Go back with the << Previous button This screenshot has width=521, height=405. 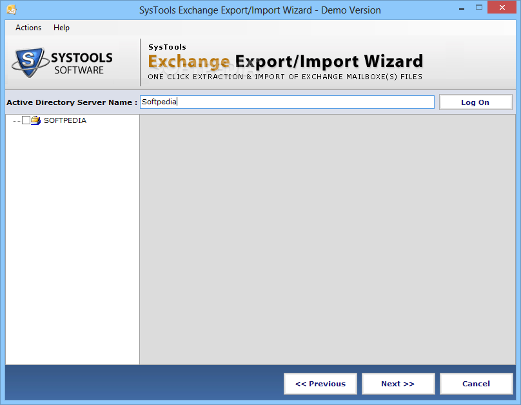320,384
